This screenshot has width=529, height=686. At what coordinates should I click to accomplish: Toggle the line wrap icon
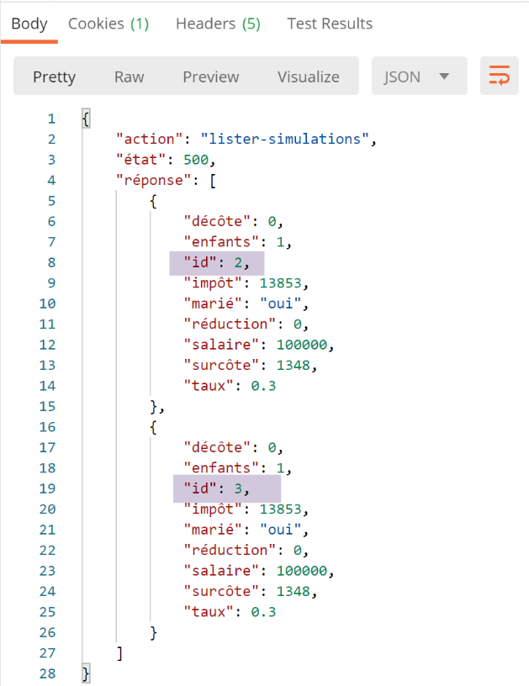pos(499,77)
